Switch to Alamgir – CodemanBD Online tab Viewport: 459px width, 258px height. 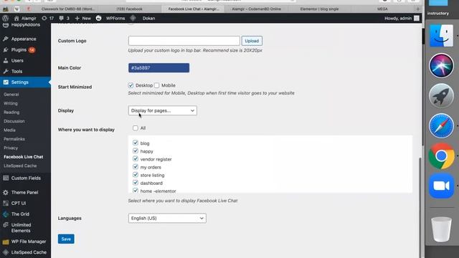coord(256,9)
